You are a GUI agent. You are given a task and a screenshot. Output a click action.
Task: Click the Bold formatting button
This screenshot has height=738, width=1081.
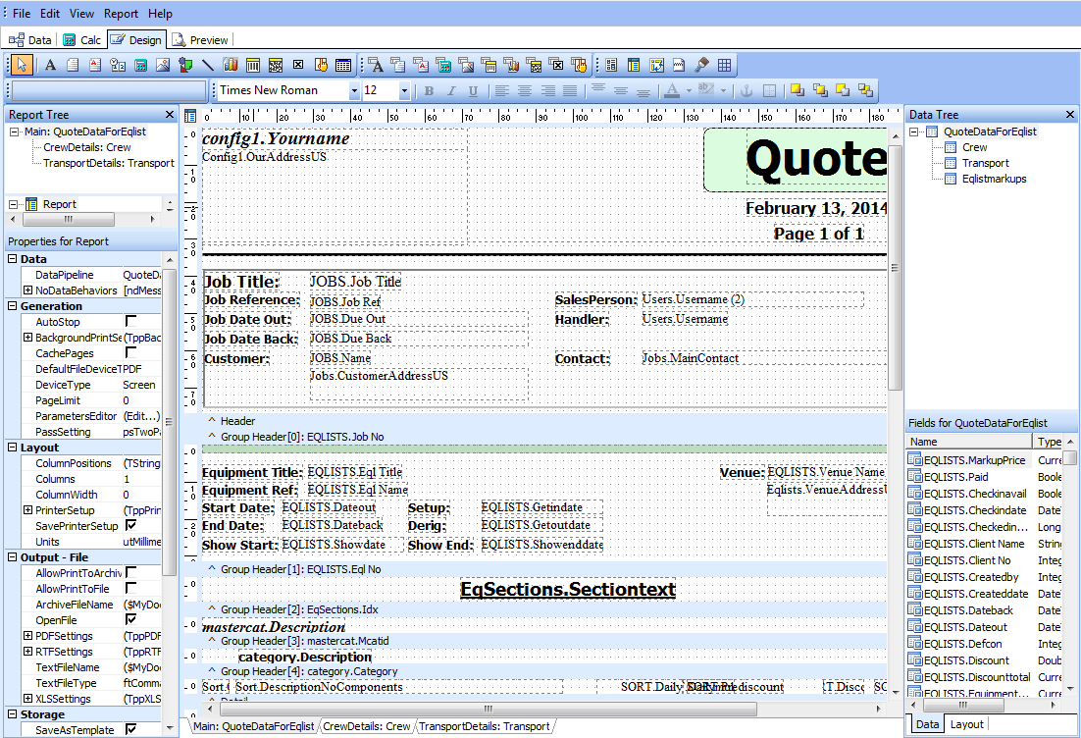(429, 91)
